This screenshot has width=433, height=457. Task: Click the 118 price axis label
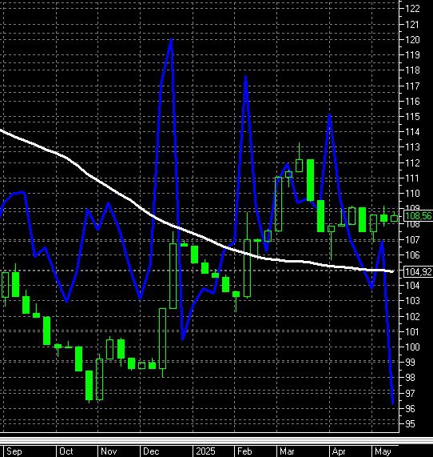412,70
